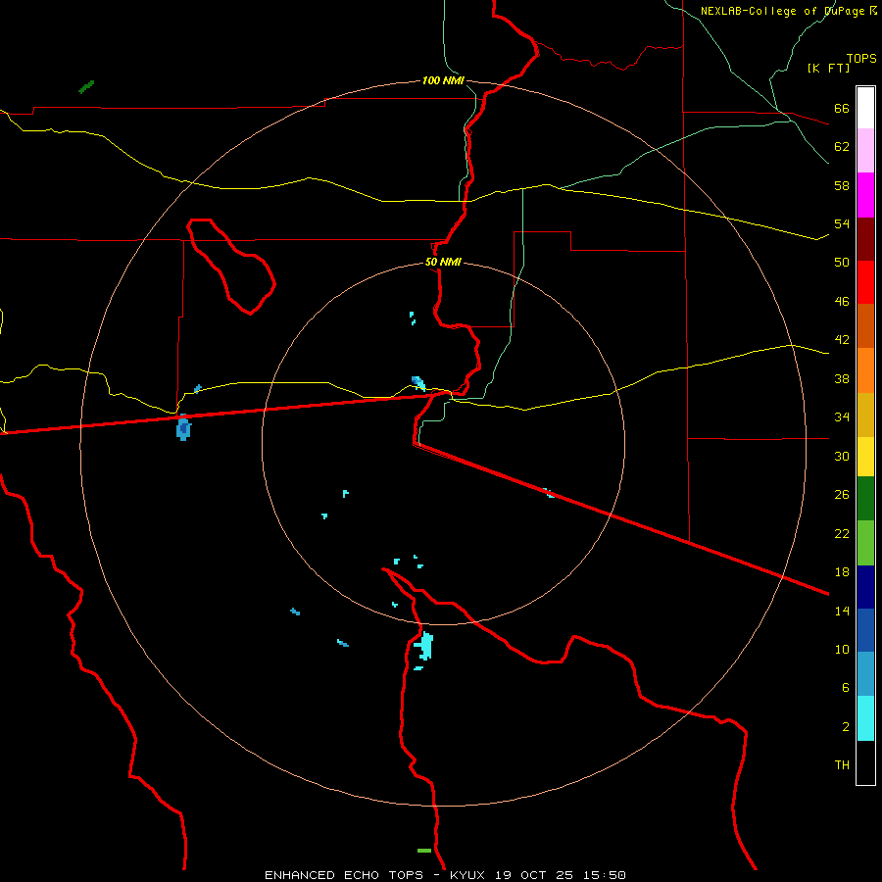Screen dimensions: 882x882
Task: Click the navy blue 14 kft swatch
Action: (865, 587)
